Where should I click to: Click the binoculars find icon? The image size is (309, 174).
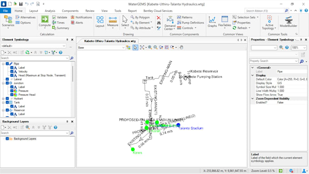(x=159, y=23)
